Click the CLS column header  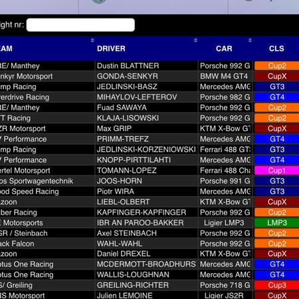[276, 49]
